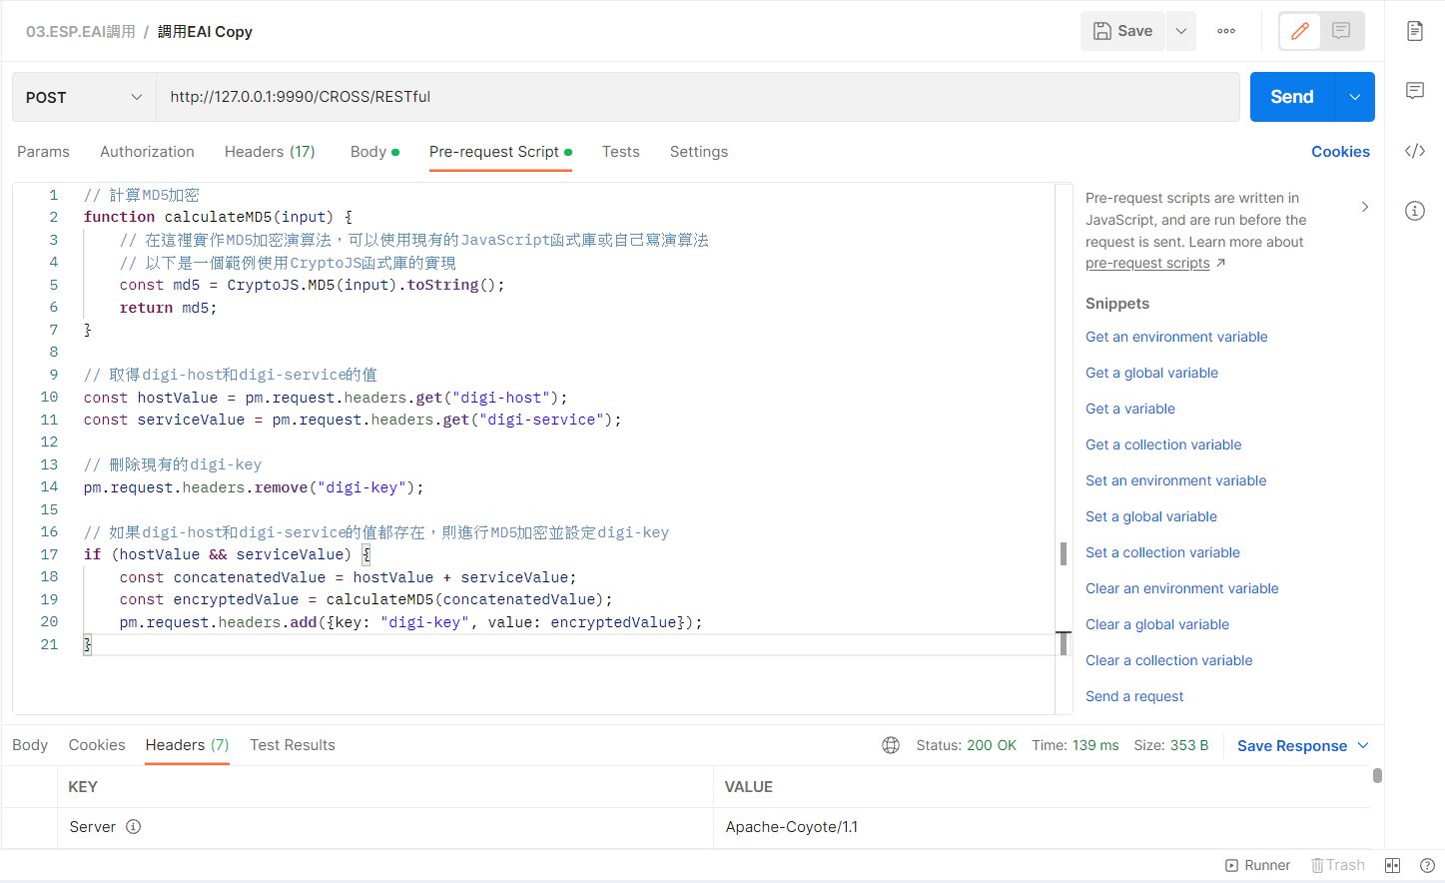This screenshot has width=1445, height=883.
Task: Collapse the snippets panel chevron
Action: (1365, 207)
